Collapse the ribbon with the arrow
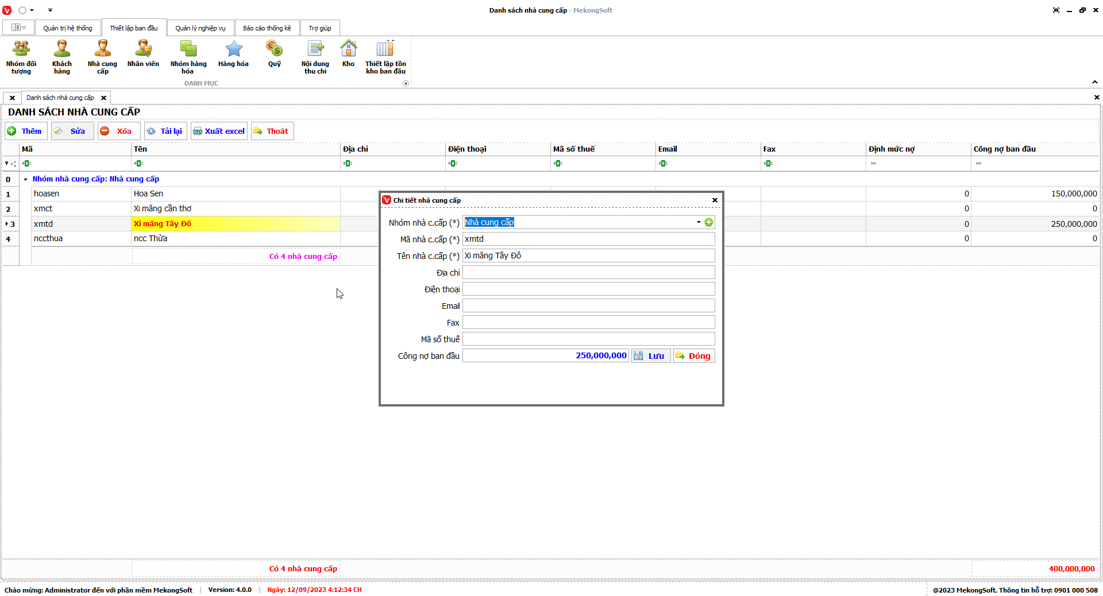 1094,82
